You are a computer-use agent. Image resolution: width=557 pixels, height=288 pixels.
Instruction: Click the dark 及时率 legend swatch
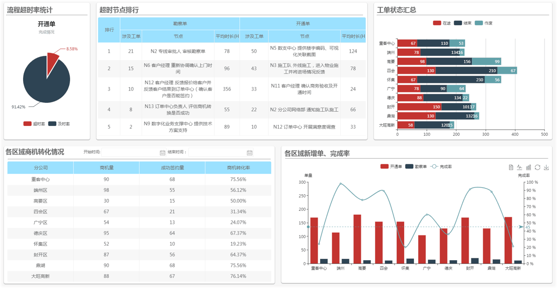(x=52, y=124)
